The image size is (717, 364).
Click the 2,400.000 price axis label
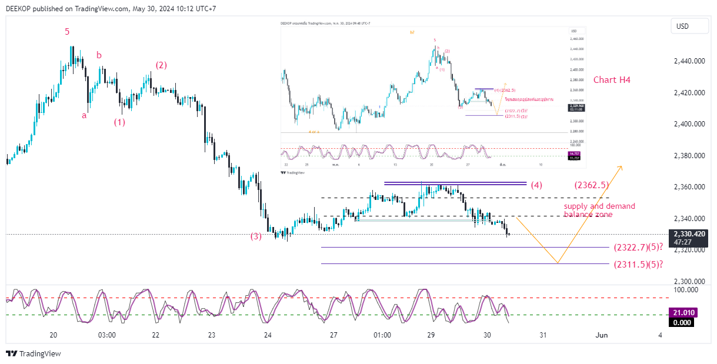[x=689, y=124]
